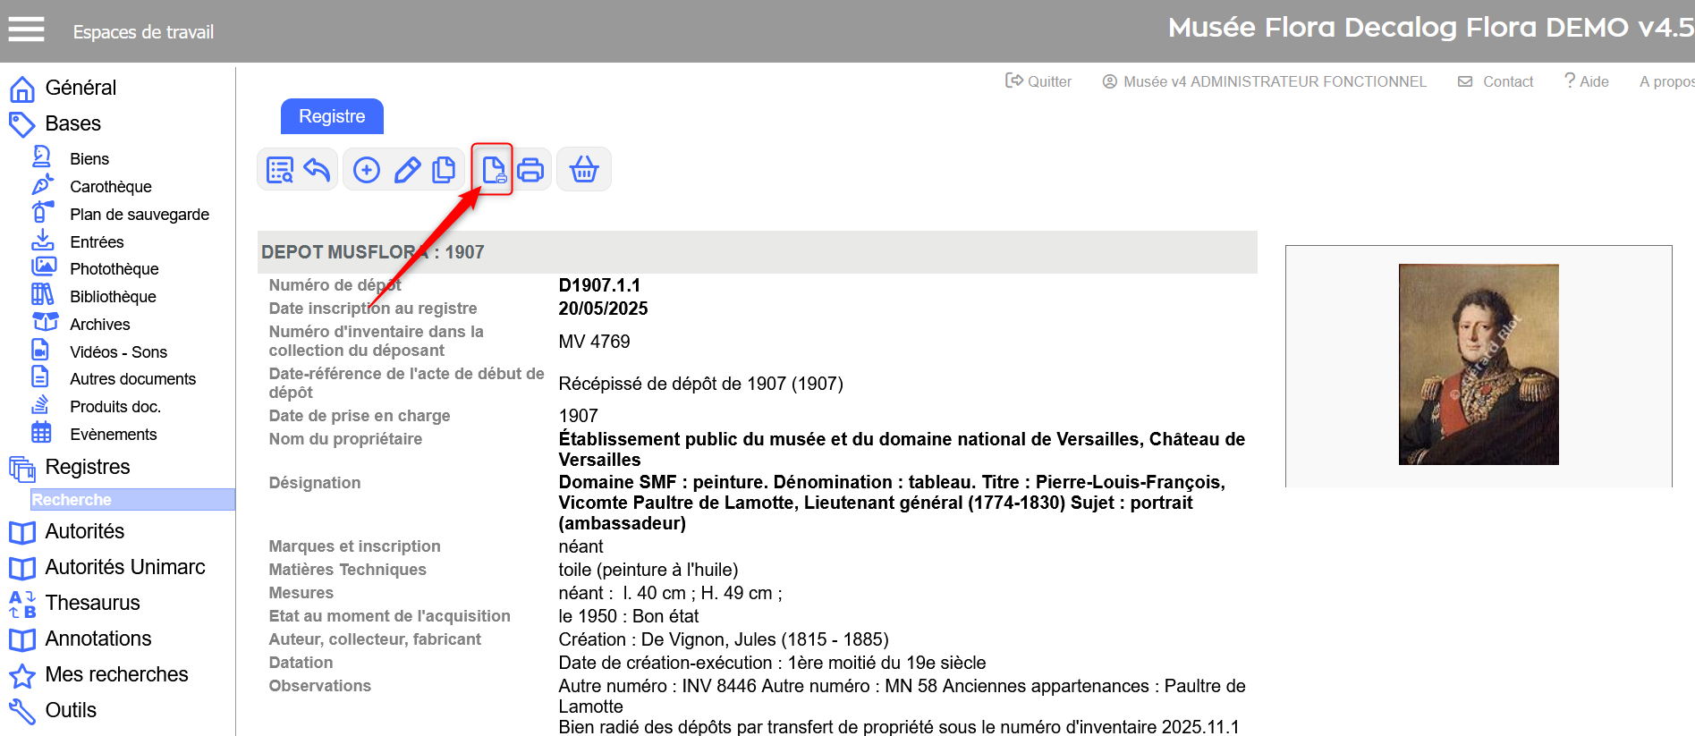
Task: Click the Quitter link
Action: pyautogui.click(x=1039, y=81)
